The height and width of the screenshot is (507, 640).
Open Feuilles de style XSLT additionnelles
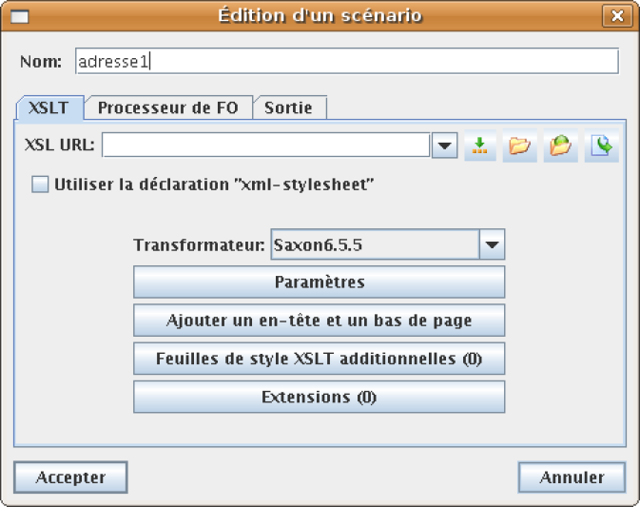coord(320,359)
